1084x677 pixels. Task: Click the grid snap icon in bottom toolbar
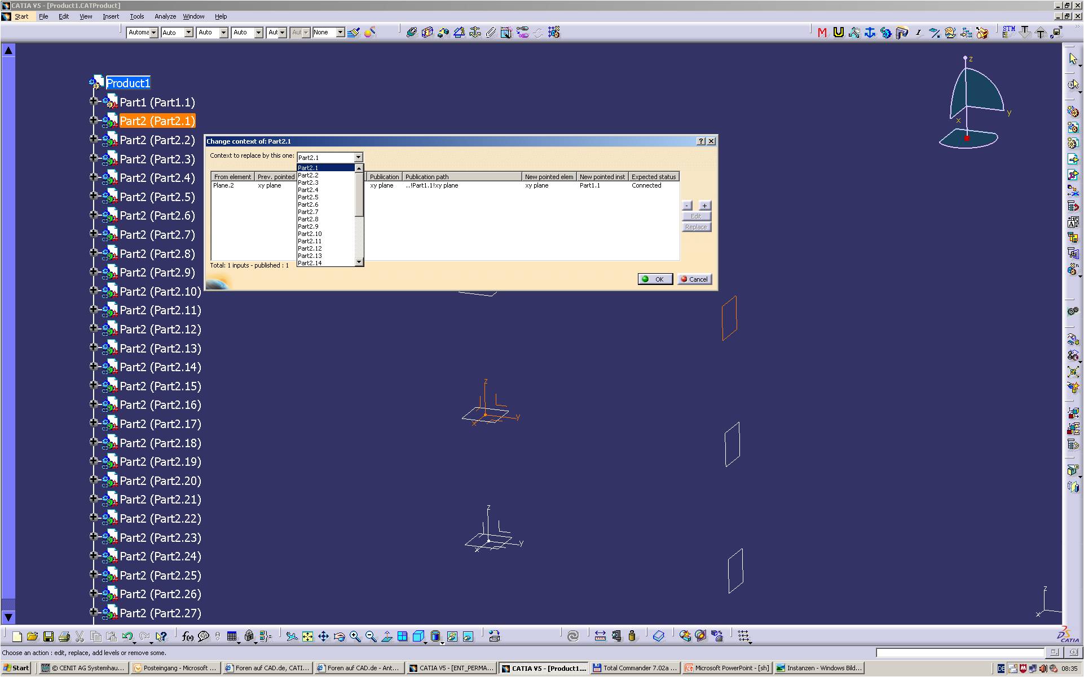coord(743,636)
